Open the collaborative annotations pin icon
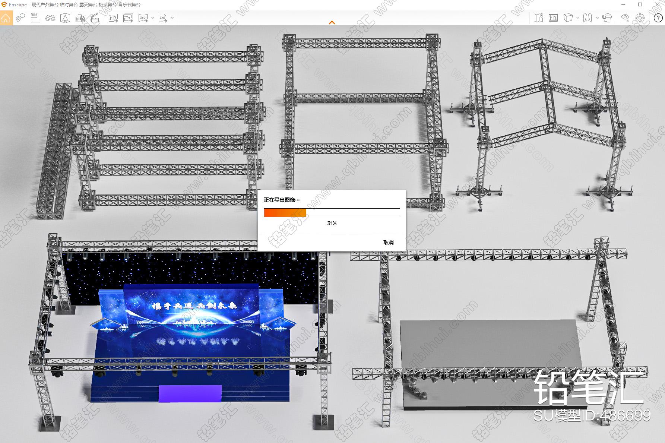The height and width of the screenshot is (443, 665). tap(20, 18)
